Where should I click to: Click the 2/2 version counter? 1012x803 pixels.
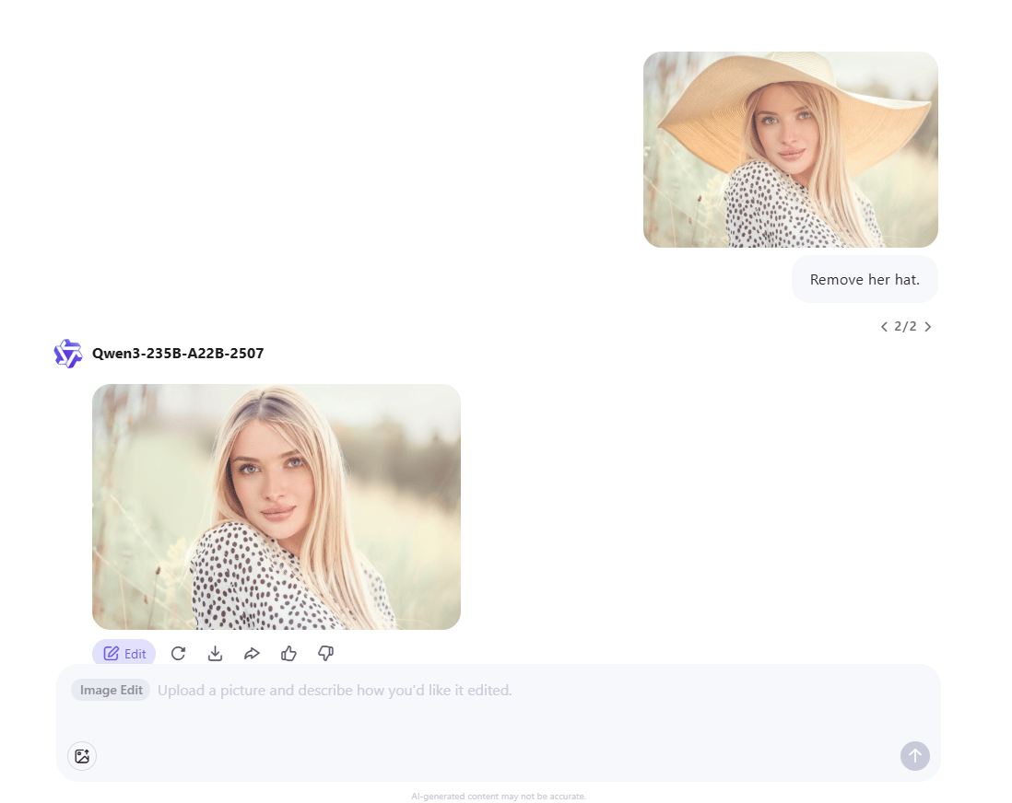905,327
